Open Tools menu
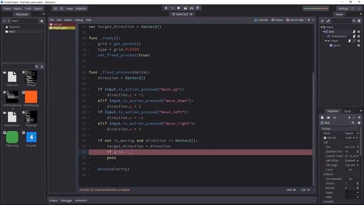The image size is (364, 205). coord(28,9)
